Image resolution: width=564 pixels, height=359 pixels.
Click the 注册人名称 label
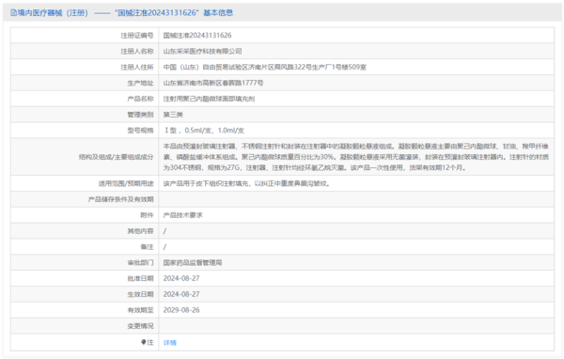pyautogui.click(x=137, y=51)
